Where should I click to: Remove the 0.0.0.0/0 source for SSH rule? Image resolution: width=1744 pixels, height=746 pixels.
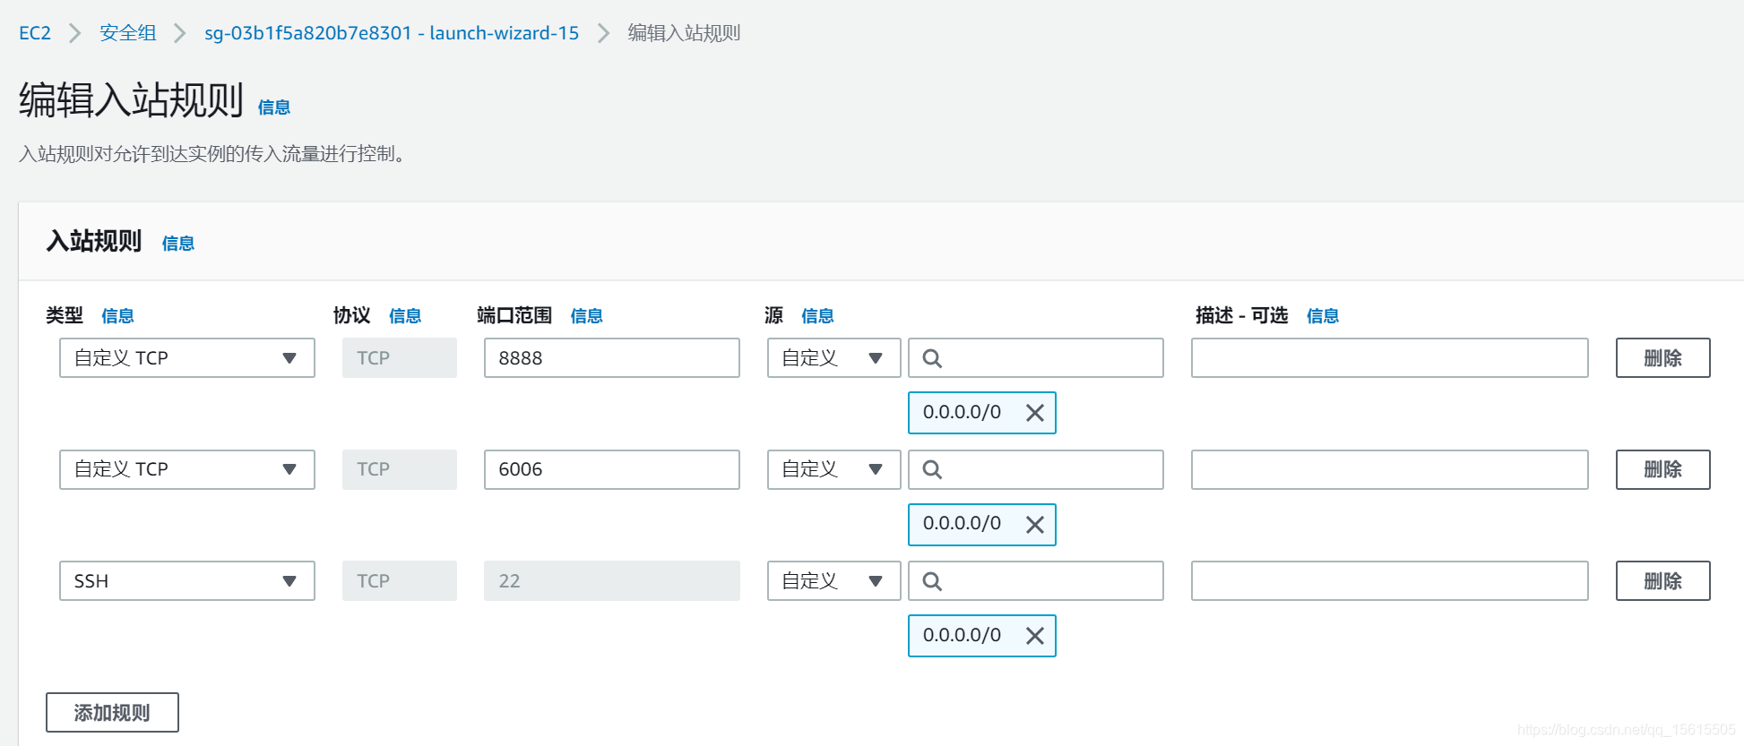click(1034, 636)
